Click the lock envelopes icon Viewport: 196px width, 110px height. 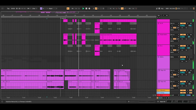pos(167,15)
